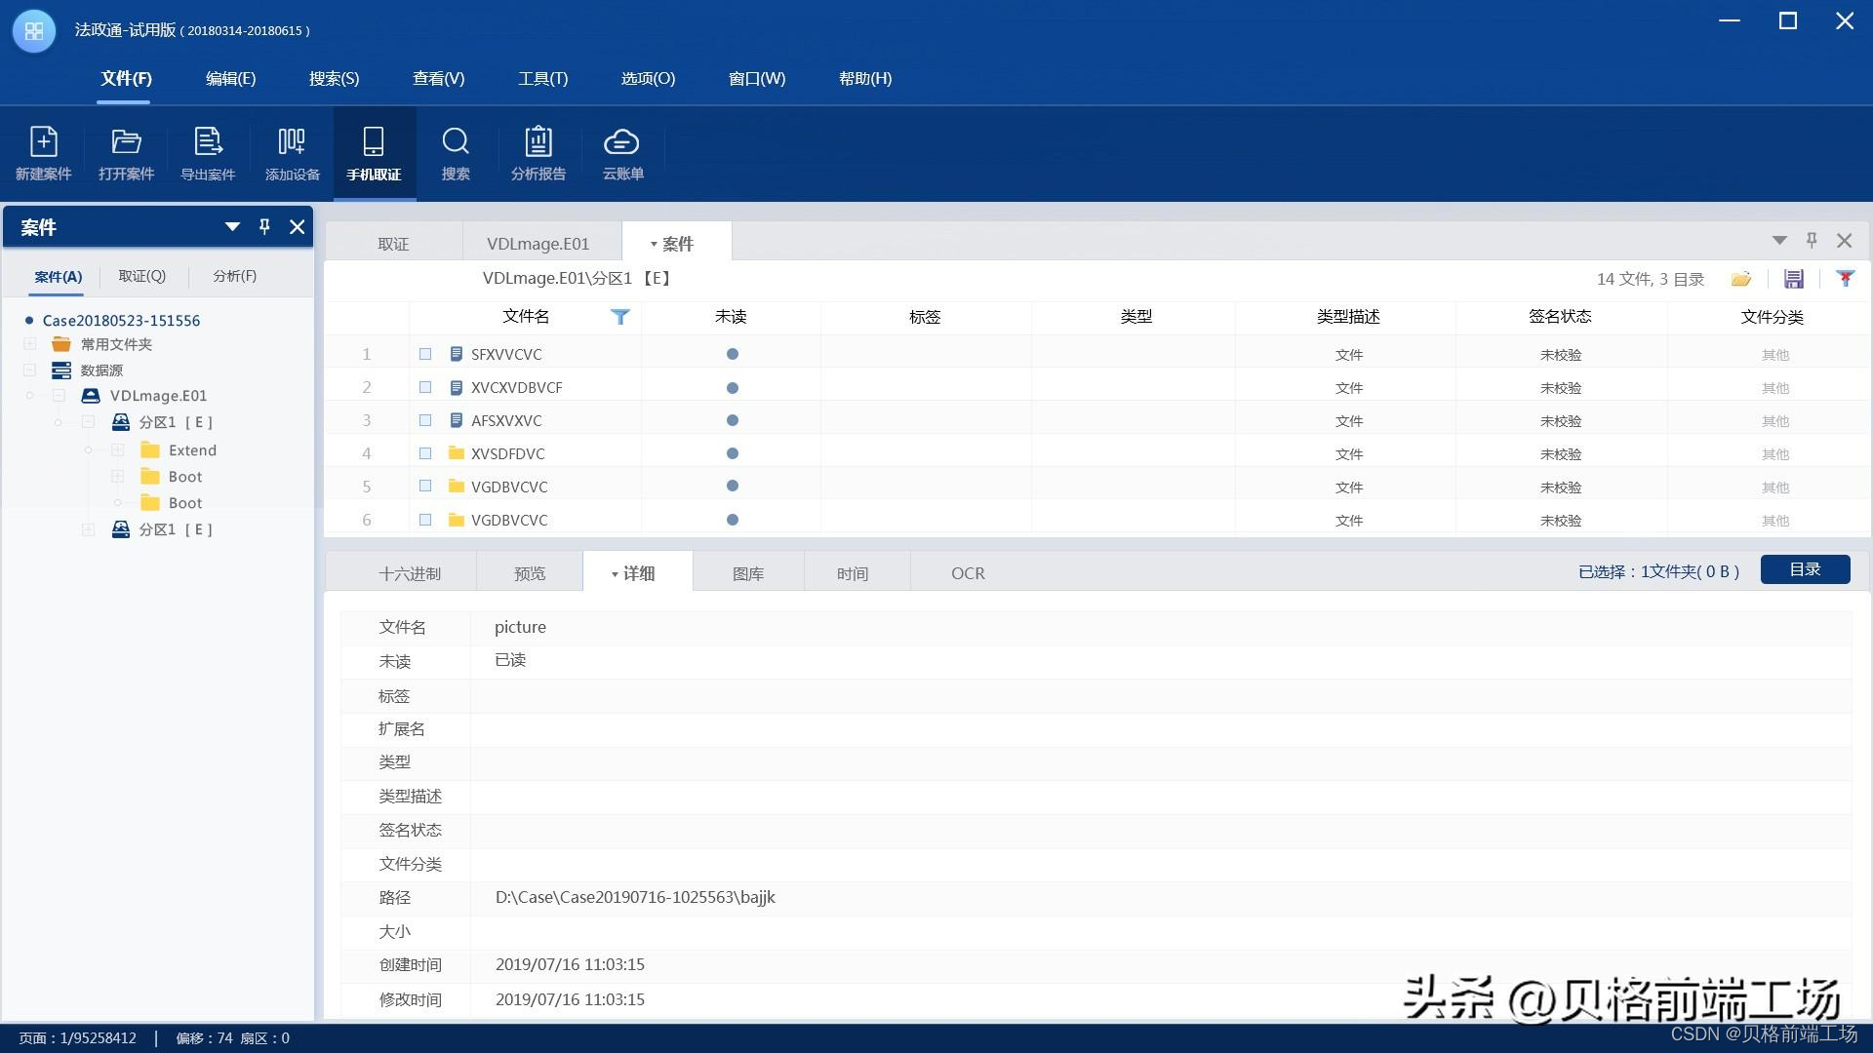The height and width of the screenshot is (1053, 1873).
Task: Click the Cloud Bill (云账单) icon
Action: coord(621,153)
